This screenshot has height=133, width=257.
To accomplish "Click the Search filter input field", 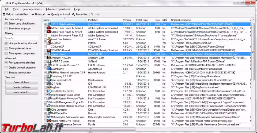I will (22, 38).
